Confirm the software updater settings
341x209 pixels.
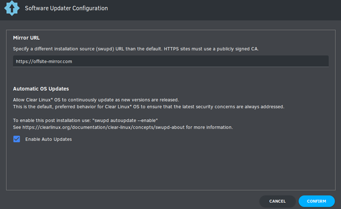pos(316,201)
